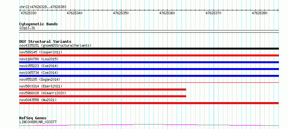Click the red bar for nsv5603314
Screen dimensions: 288x129
click(103, 89)
